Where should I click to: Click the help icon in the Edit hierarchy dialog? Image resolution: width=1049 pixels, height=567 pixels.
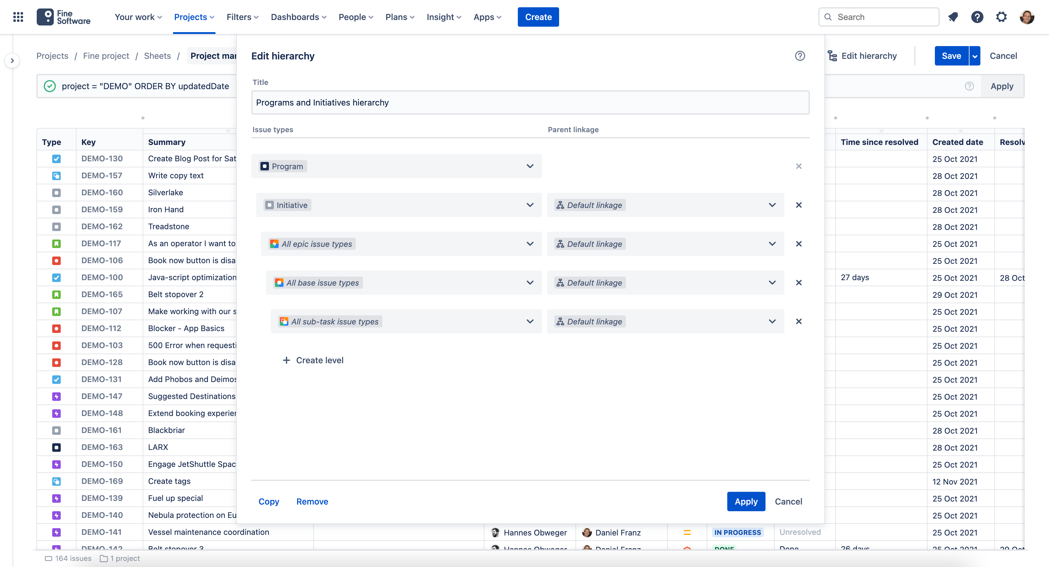800,56
